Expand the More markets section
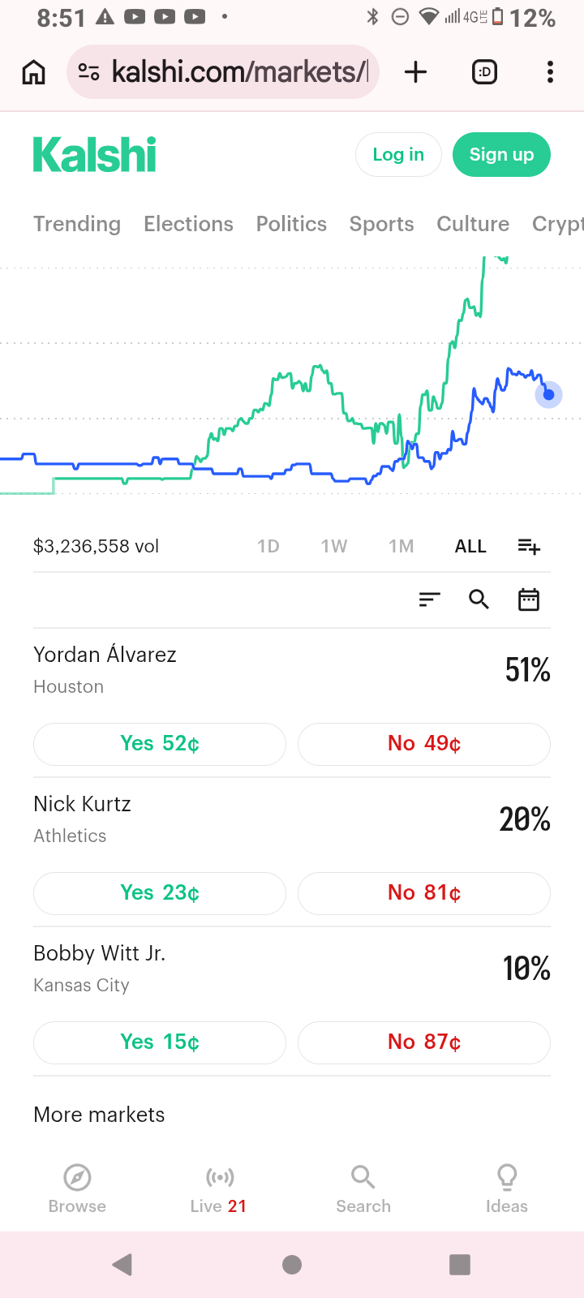 pyautogui.click(x=99, y=1115)
